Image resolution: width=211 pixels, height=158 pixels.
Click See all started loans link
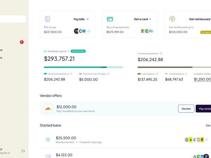(x=208, y=125)
